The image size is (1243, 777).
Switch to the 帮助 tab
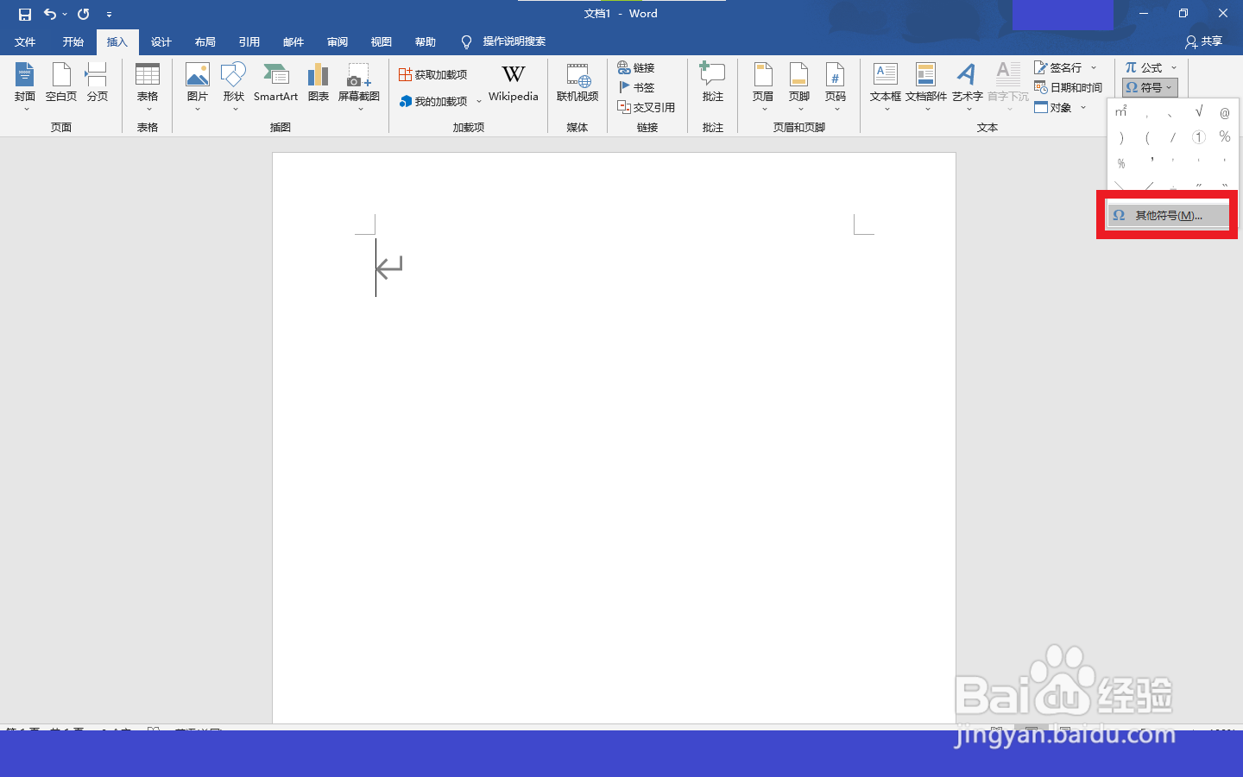(425, 41)
